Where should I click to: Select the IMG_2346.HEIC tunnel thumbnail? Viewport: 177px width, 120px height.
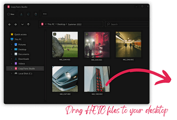[128, 44]
